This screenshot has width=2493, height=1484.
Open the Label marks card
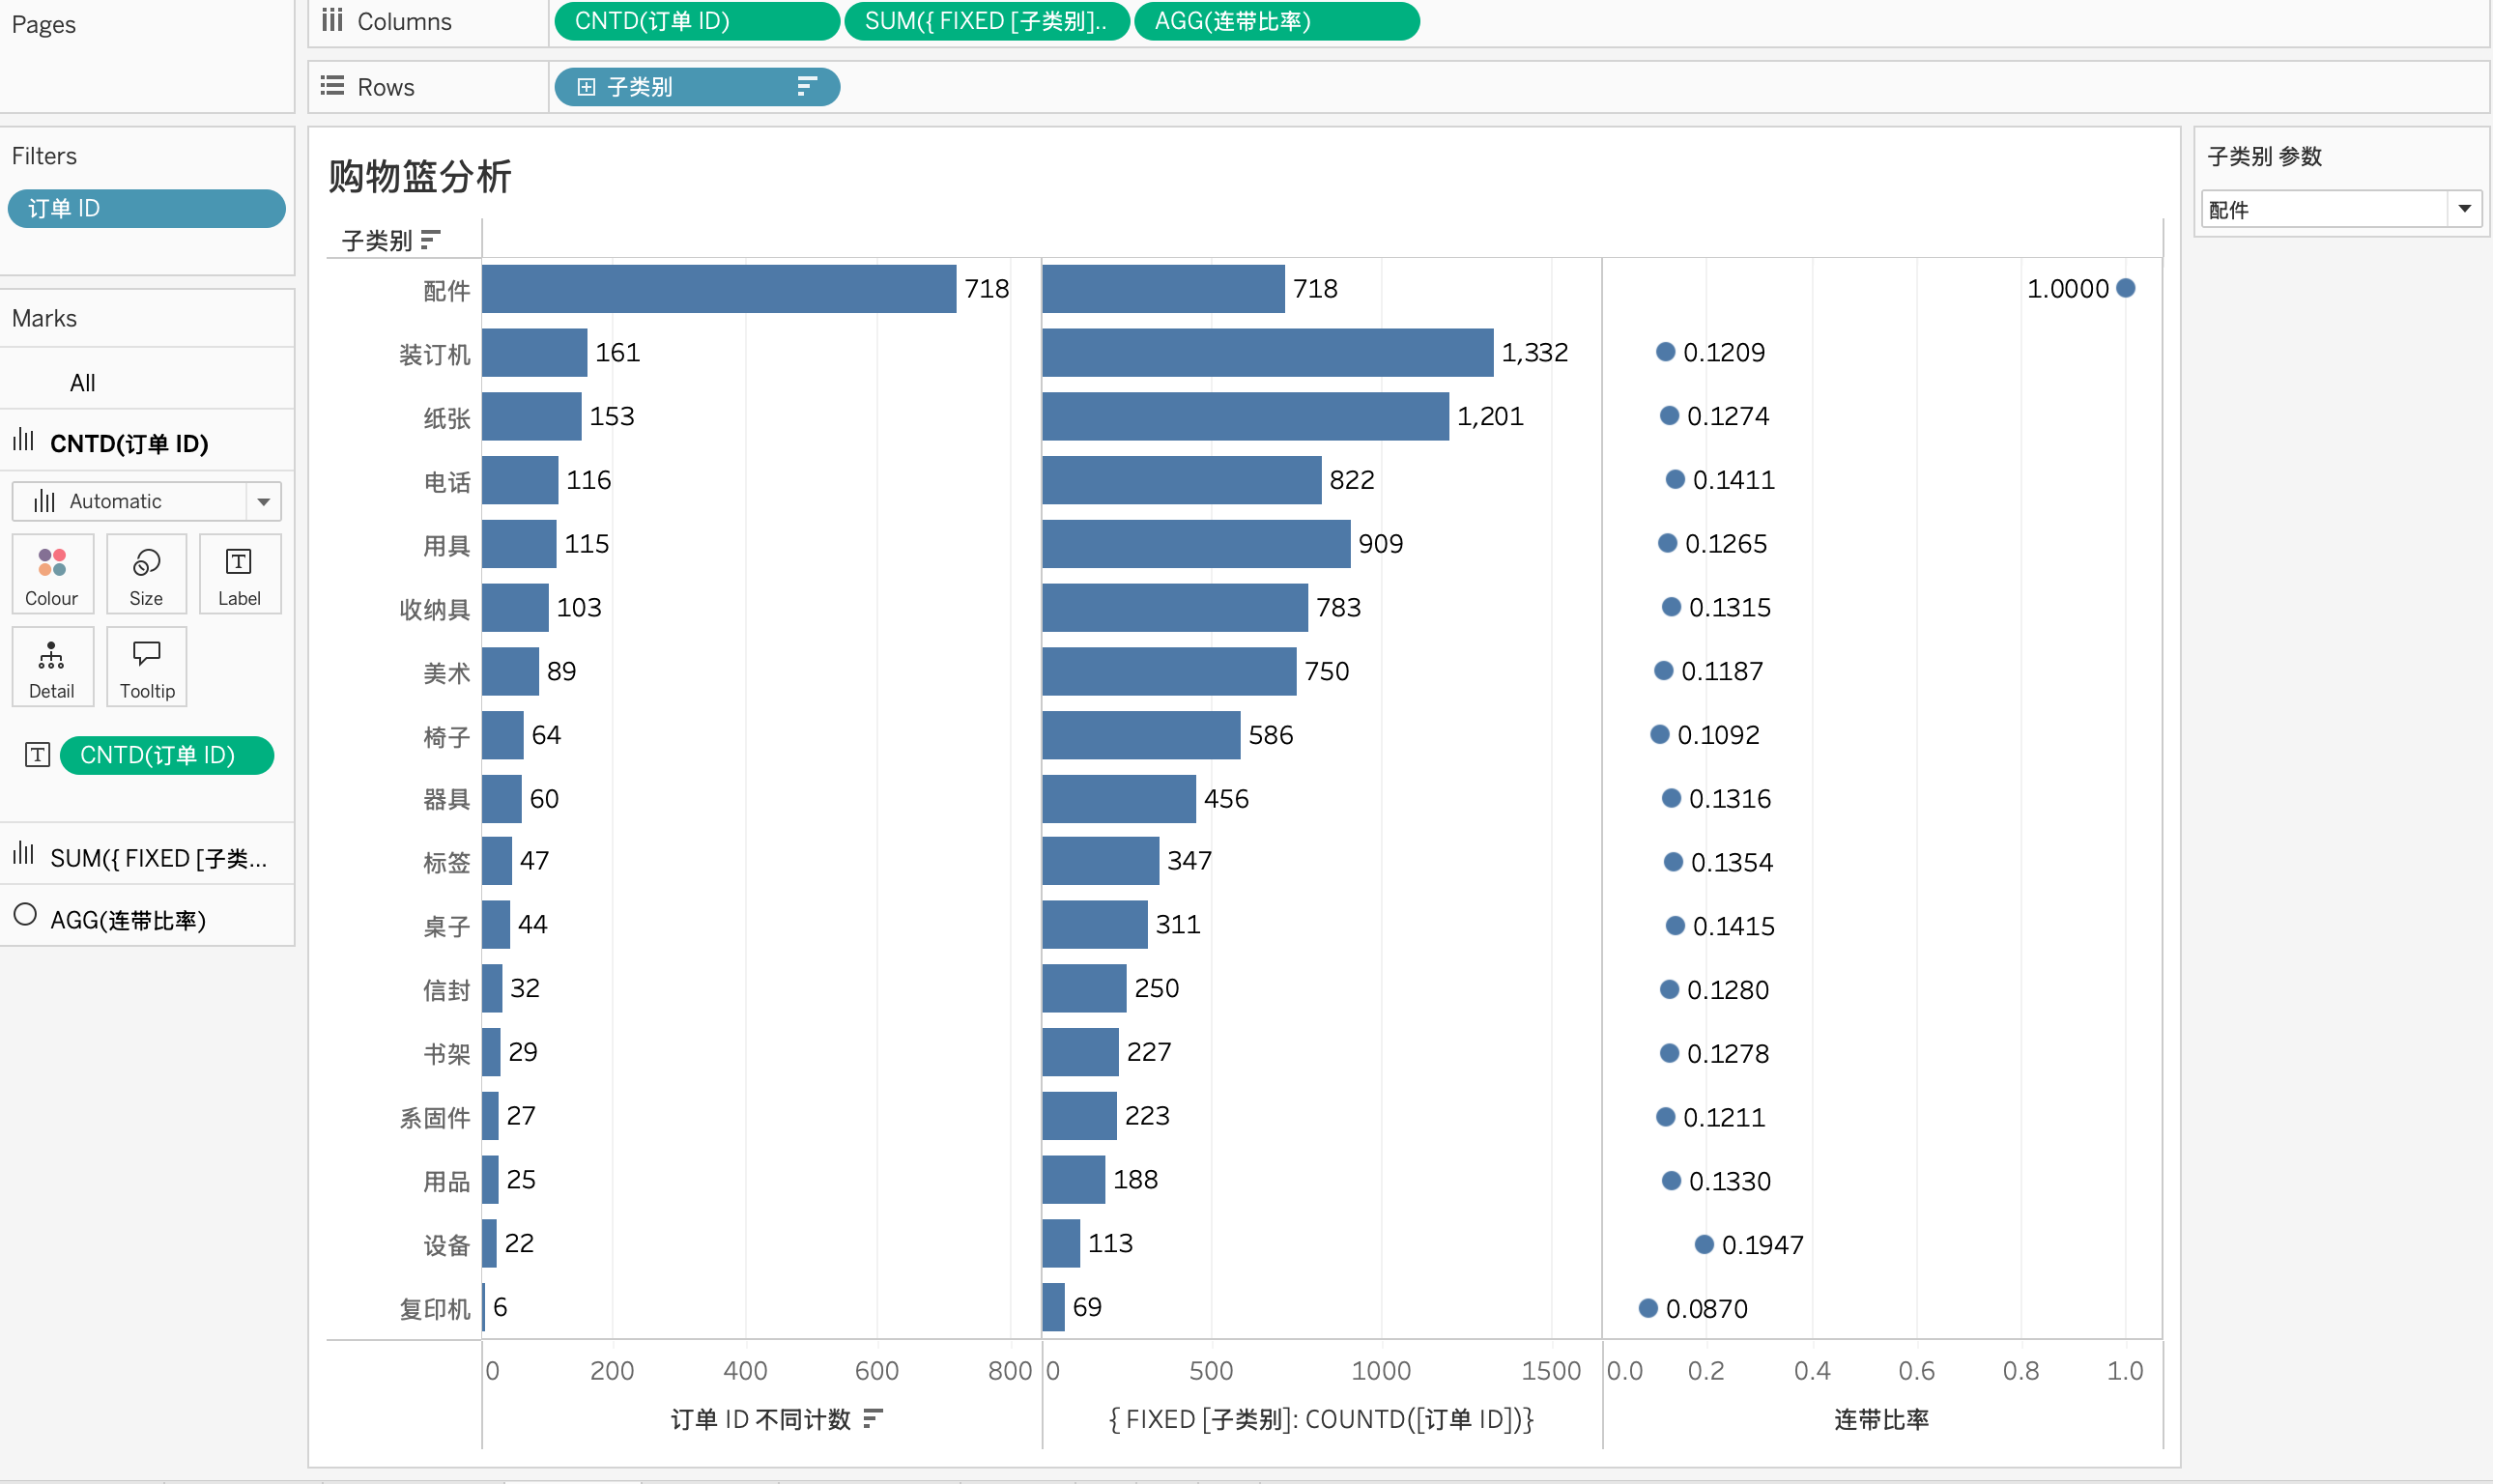(x=239, y=574)
